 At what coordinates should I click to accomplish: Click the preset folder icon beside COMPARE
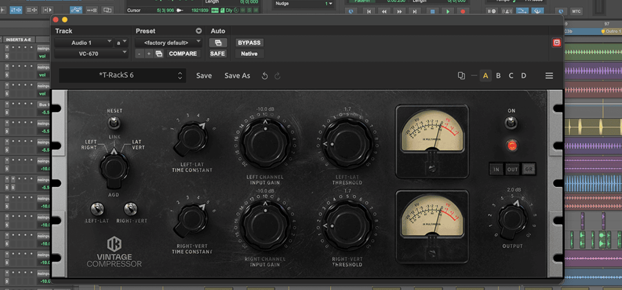[159, 54]
